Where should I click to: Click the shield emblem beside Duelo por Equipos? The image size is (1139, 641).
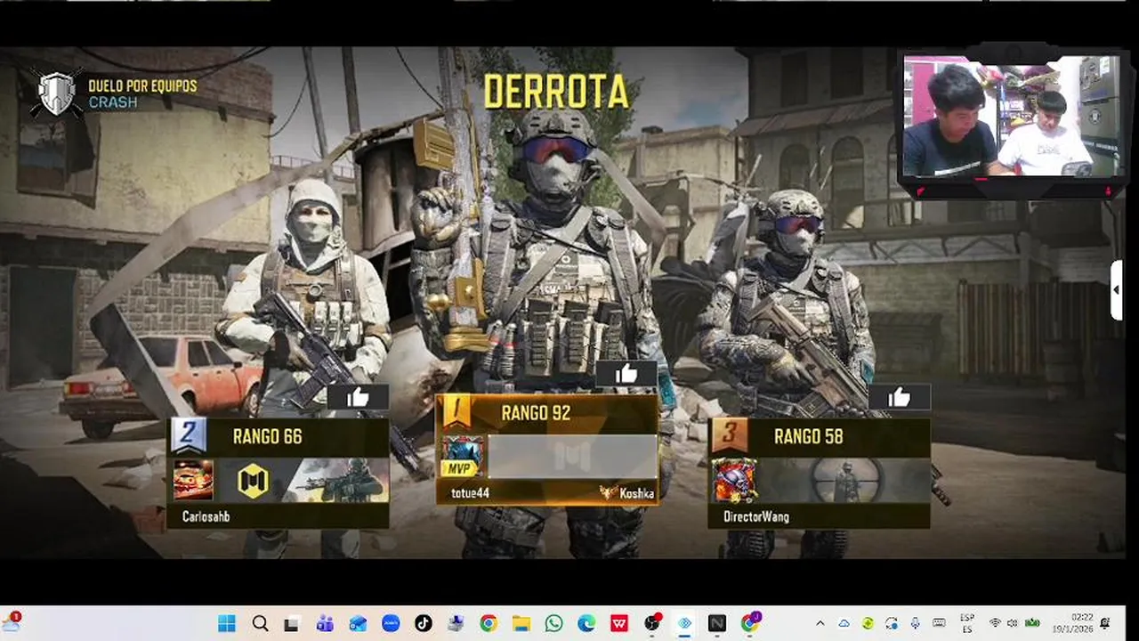point(57,93)
